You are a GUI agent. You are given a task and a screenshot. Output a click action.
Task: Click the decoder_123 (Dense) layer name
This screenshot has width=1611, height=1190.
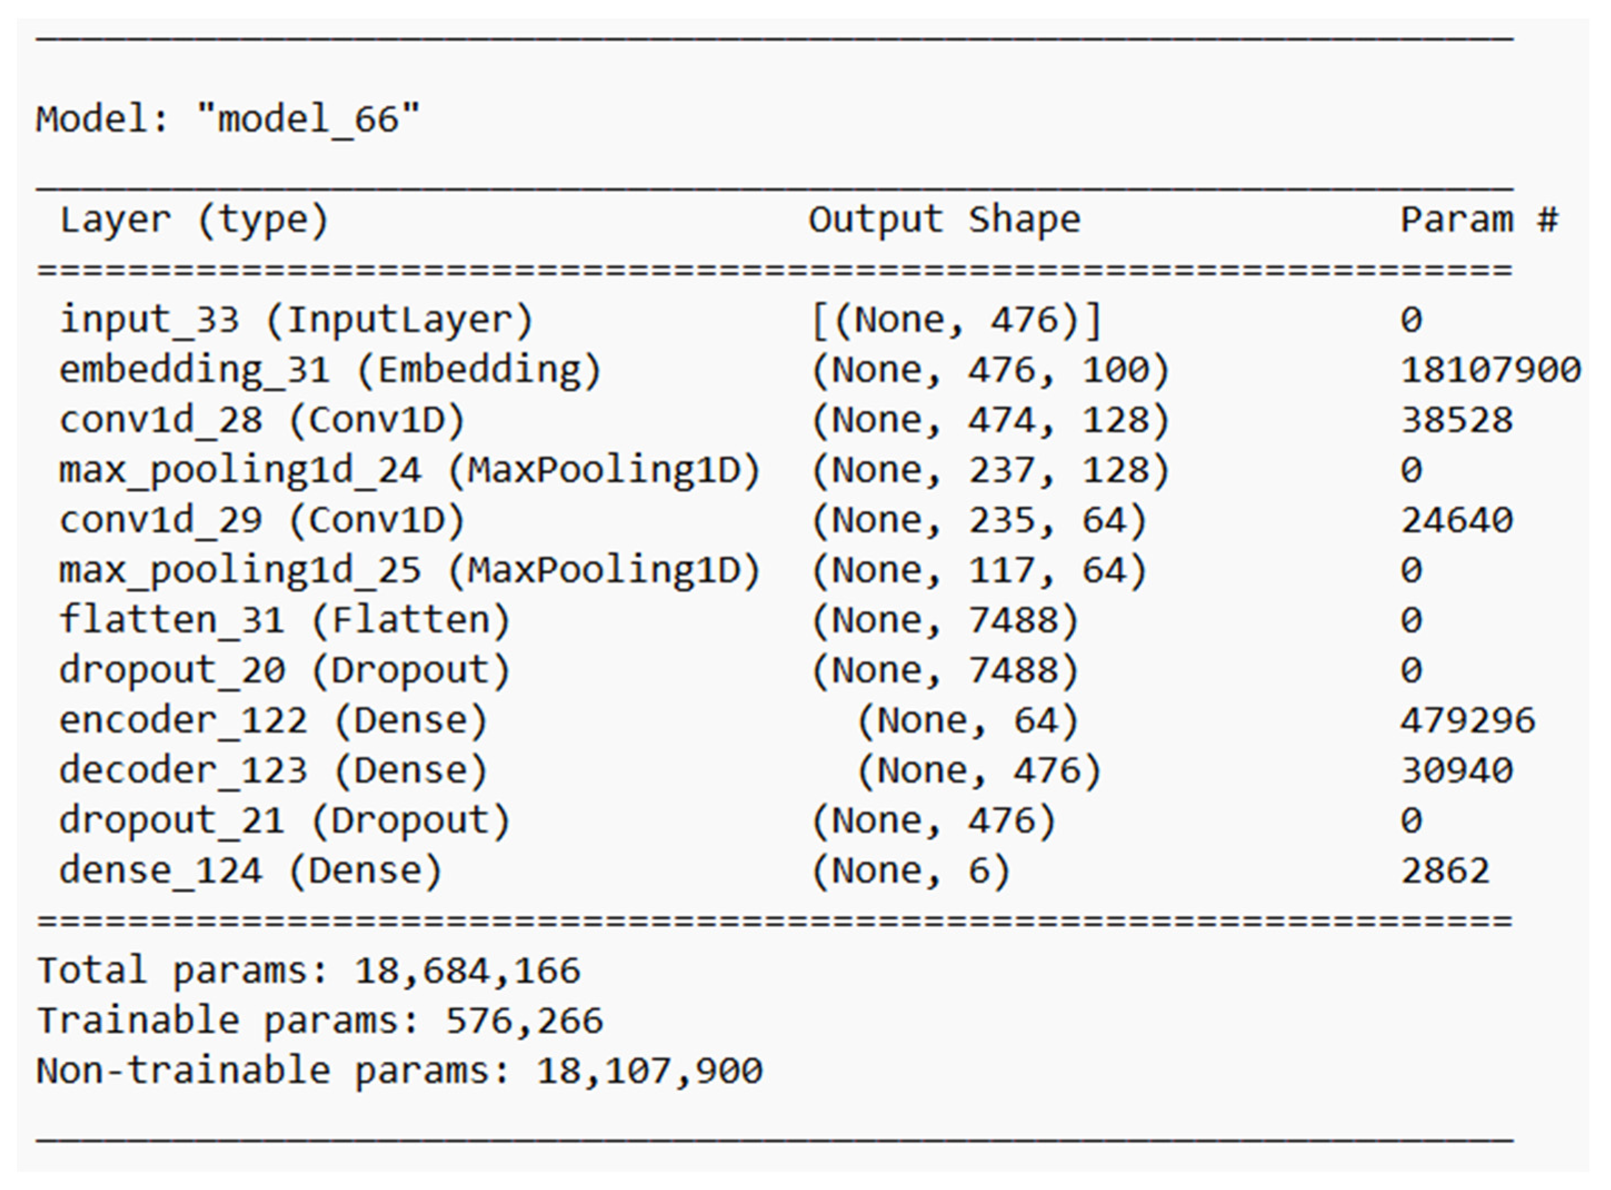273,771
